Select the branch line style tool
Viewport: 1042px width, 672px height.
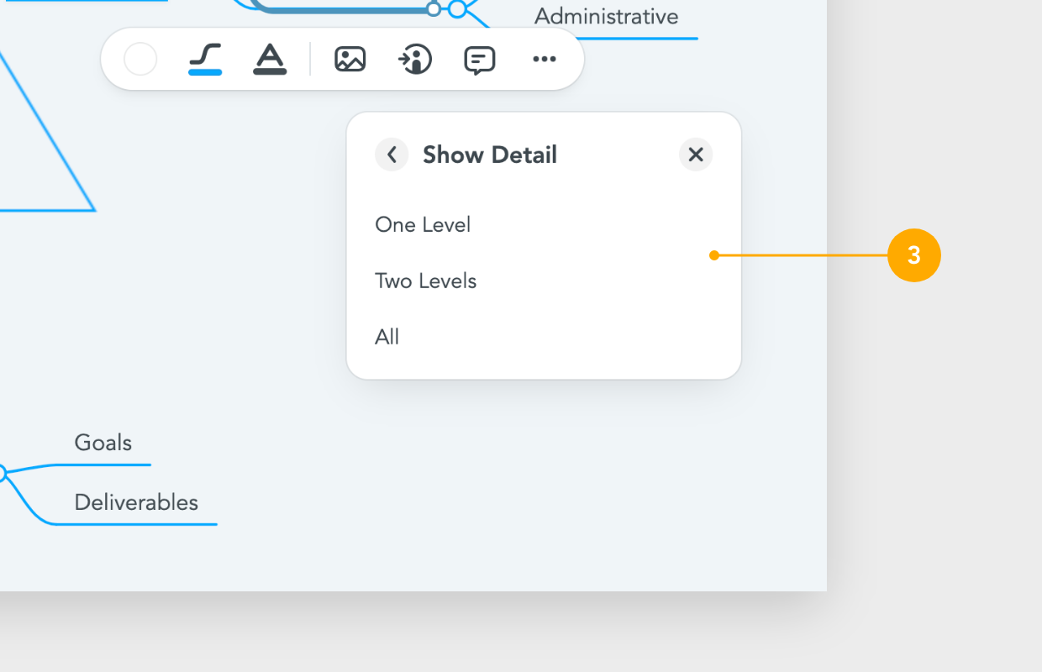204,59
